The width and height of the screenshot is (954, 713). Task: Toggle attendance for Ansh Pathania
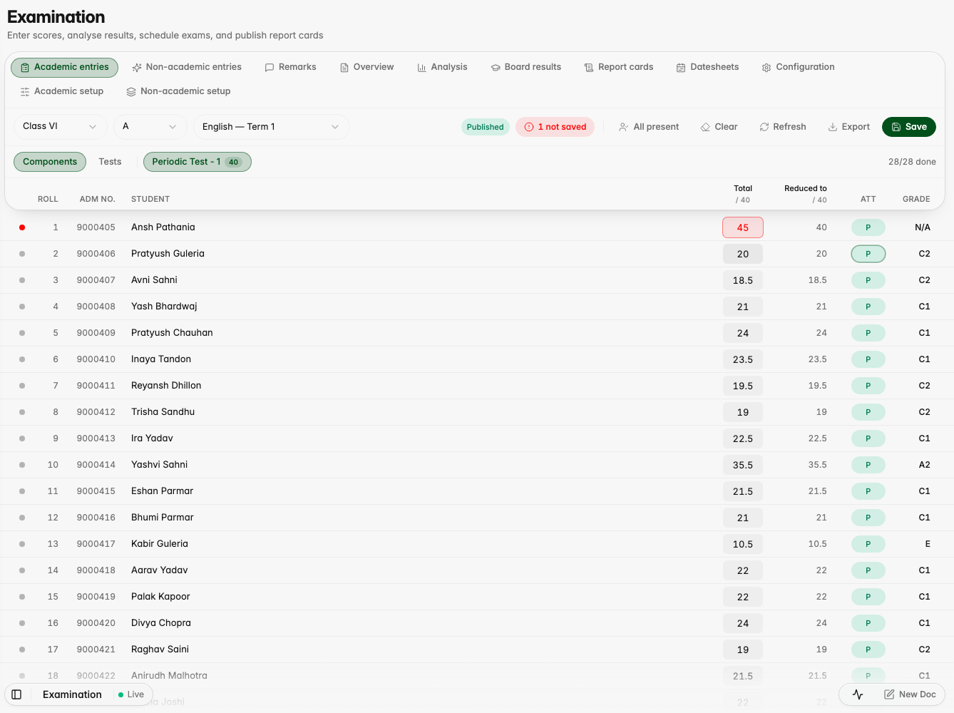point(868,227)
